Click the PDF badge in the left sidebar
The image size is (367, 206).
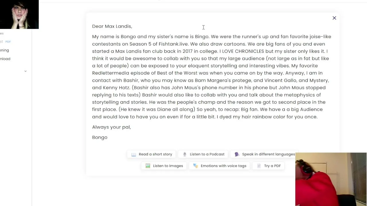8,42
